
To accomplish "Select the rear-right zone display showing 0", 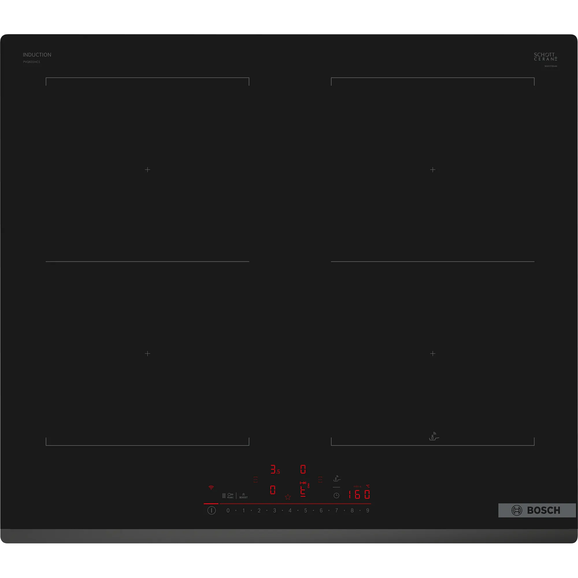I will (303, 469).
